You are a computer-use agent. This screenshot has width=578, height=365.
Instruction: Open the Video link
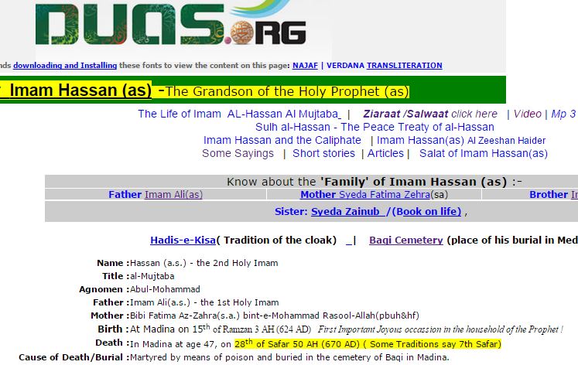(527, 114)
